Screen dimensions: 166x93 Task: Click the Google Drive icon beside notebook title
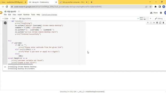point(5,11)
